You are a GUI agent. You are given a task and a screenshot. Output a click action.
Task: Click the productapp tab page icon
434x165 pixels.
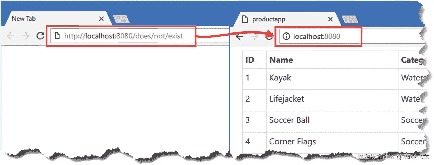(x=245, y=19)
